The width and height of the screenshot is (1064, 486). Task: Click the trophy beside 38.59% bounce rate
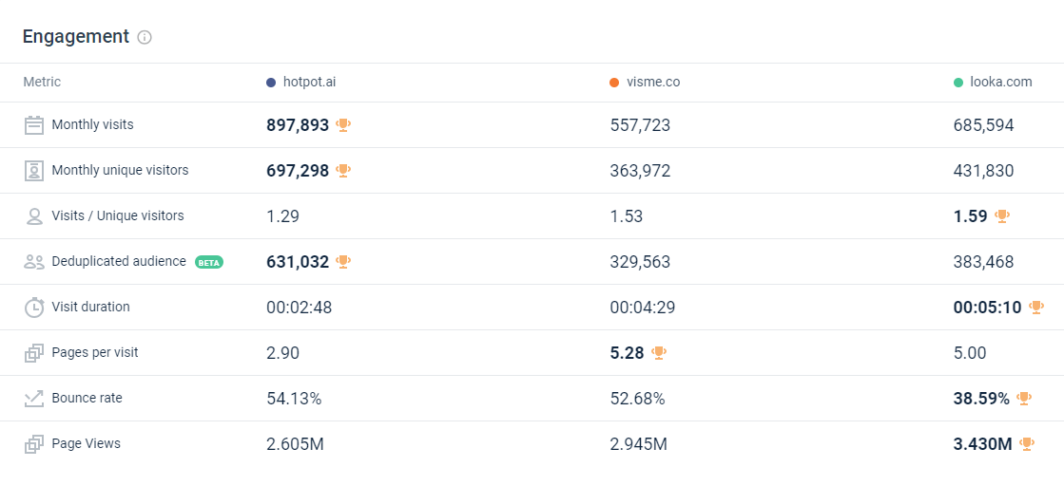[1024, 399]
